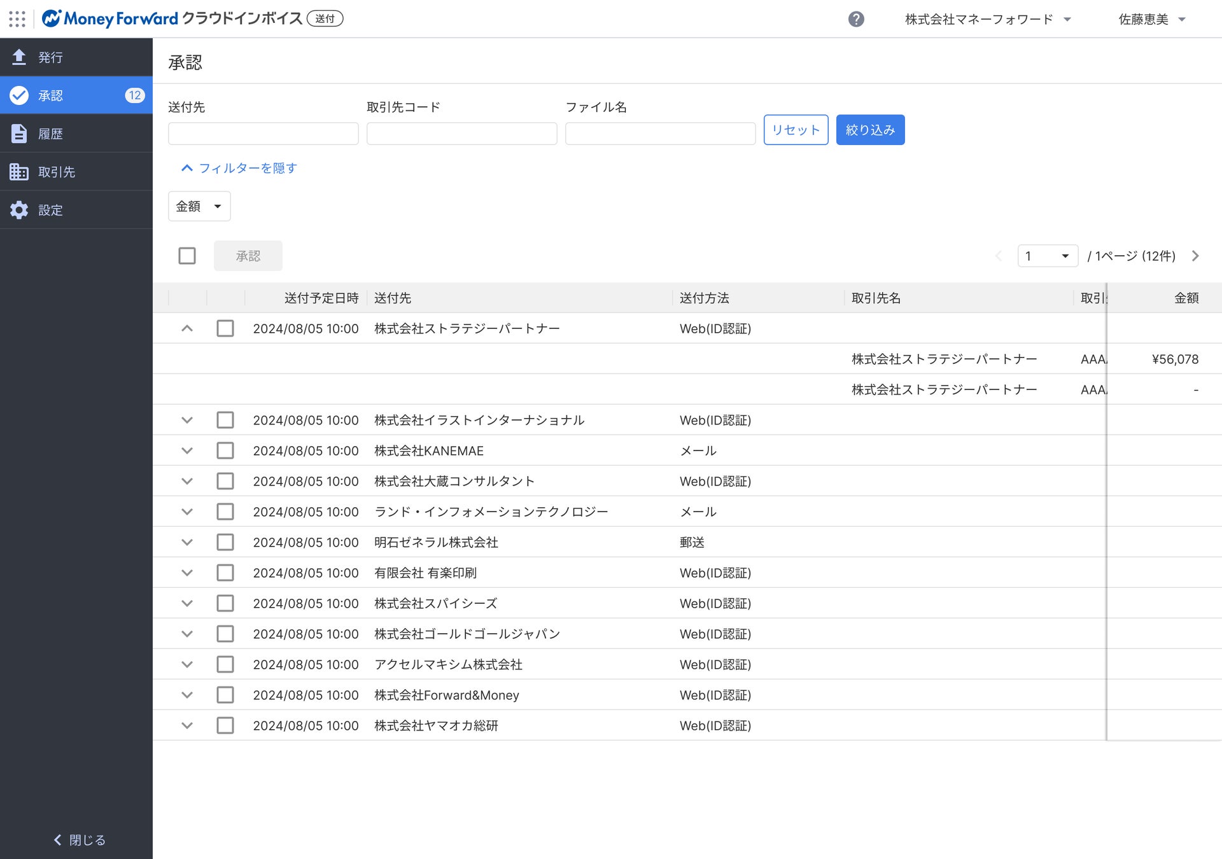Go to next page with right arrow
1222x859 pixels.
coord(1195,256)
